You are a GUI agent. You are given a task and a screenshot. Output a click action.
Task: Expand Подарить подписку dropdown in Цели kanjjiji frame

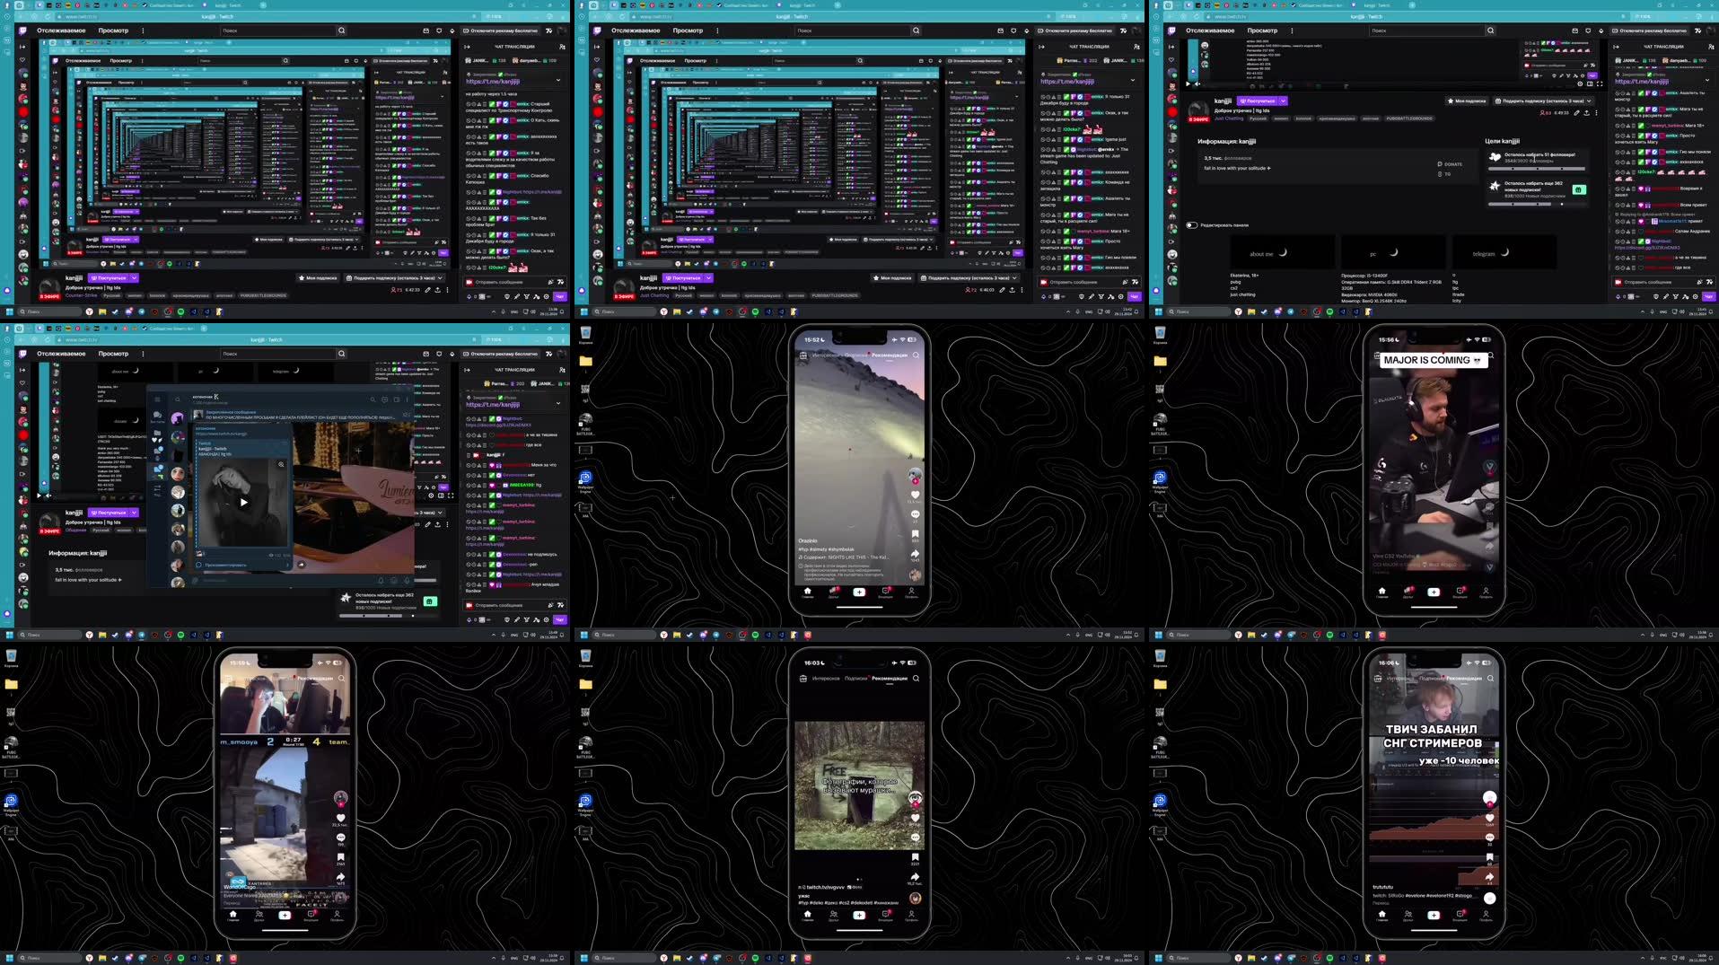[1589, 101]
